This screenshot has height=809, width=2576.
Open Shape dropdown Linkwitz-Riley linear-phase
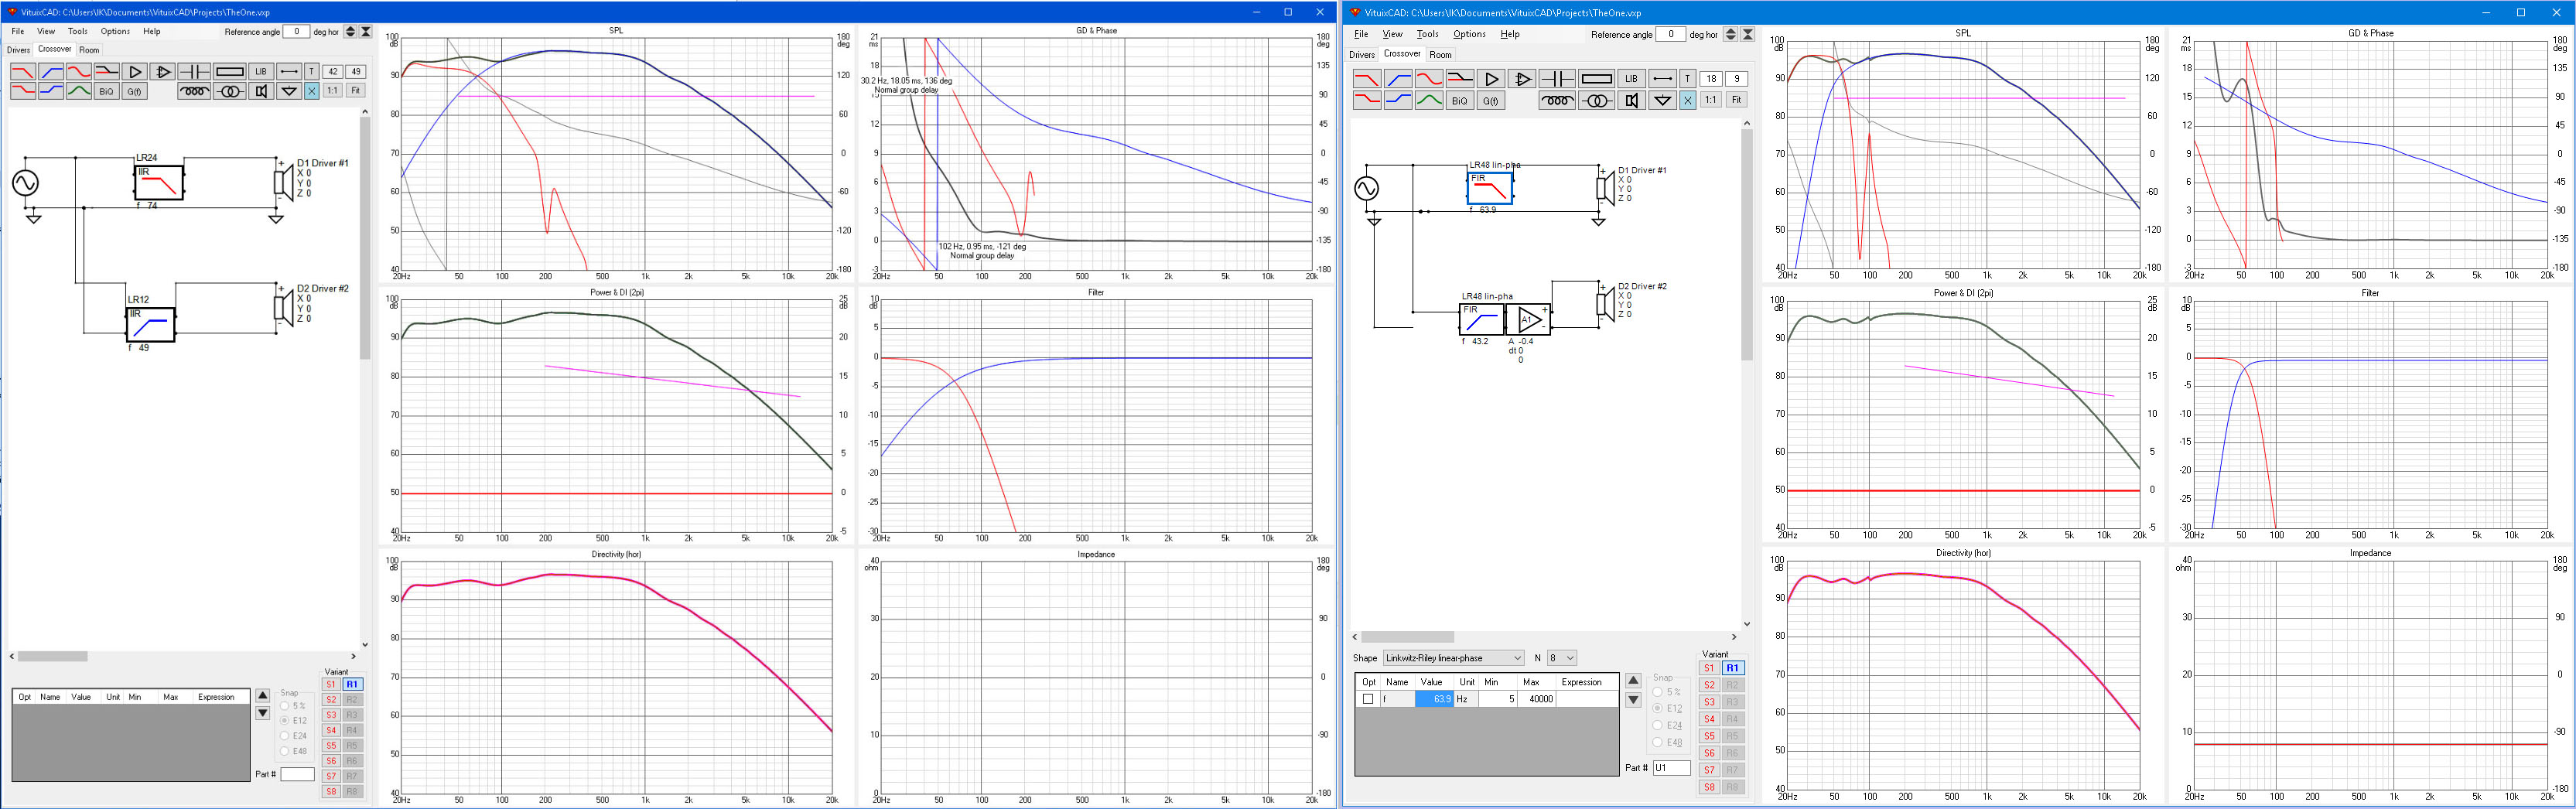1453,658
